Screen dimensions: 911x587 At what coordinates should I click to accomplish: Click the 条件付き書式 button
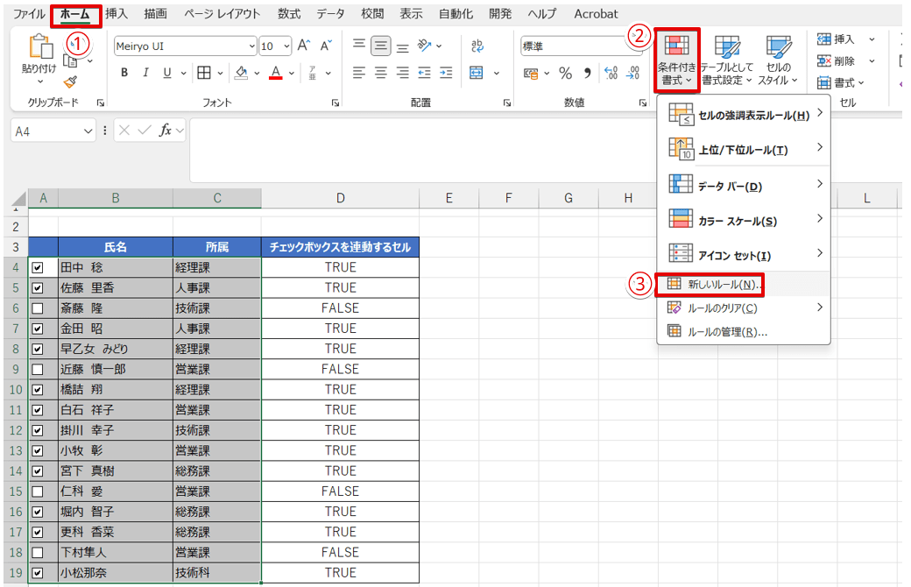coord(676,60)
